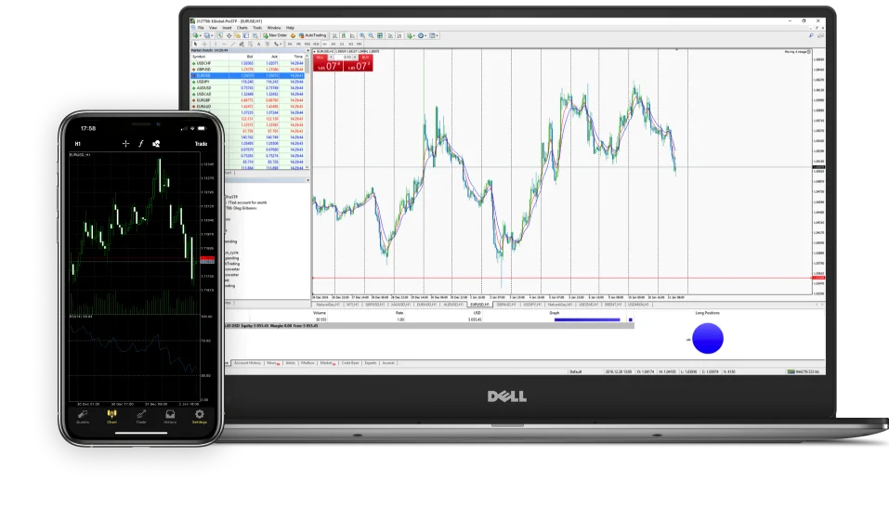
Task: Select the text label A tool
Action: click(x=258, y=44)
